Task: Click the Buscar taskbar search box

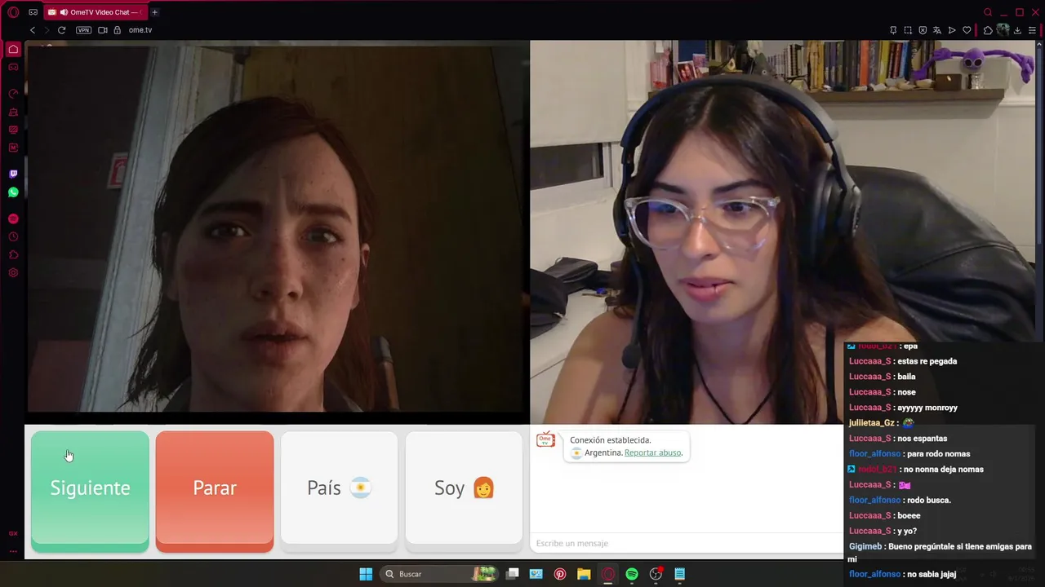Action: click(441, 574)
